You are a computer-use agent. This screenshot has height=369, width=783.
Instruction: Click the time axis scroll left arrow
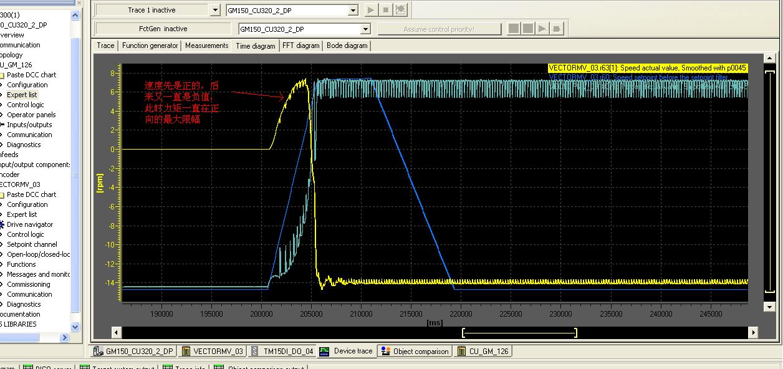pyautogui.click(x=115, y=332)
